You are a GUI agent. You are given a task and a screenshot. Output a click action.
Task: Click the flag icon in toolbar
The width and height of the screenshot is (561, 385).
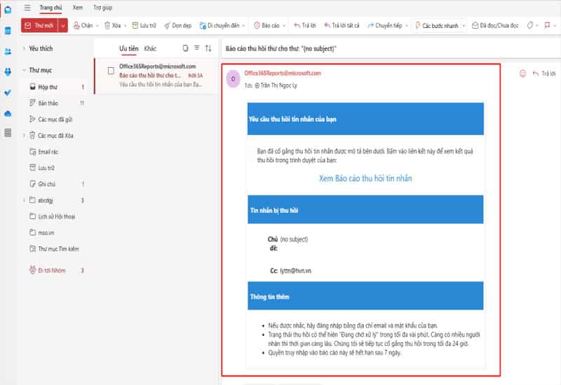tap(547, 25)
